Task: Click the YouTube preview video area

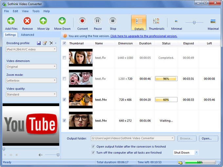Action: (x=31, y=124)
